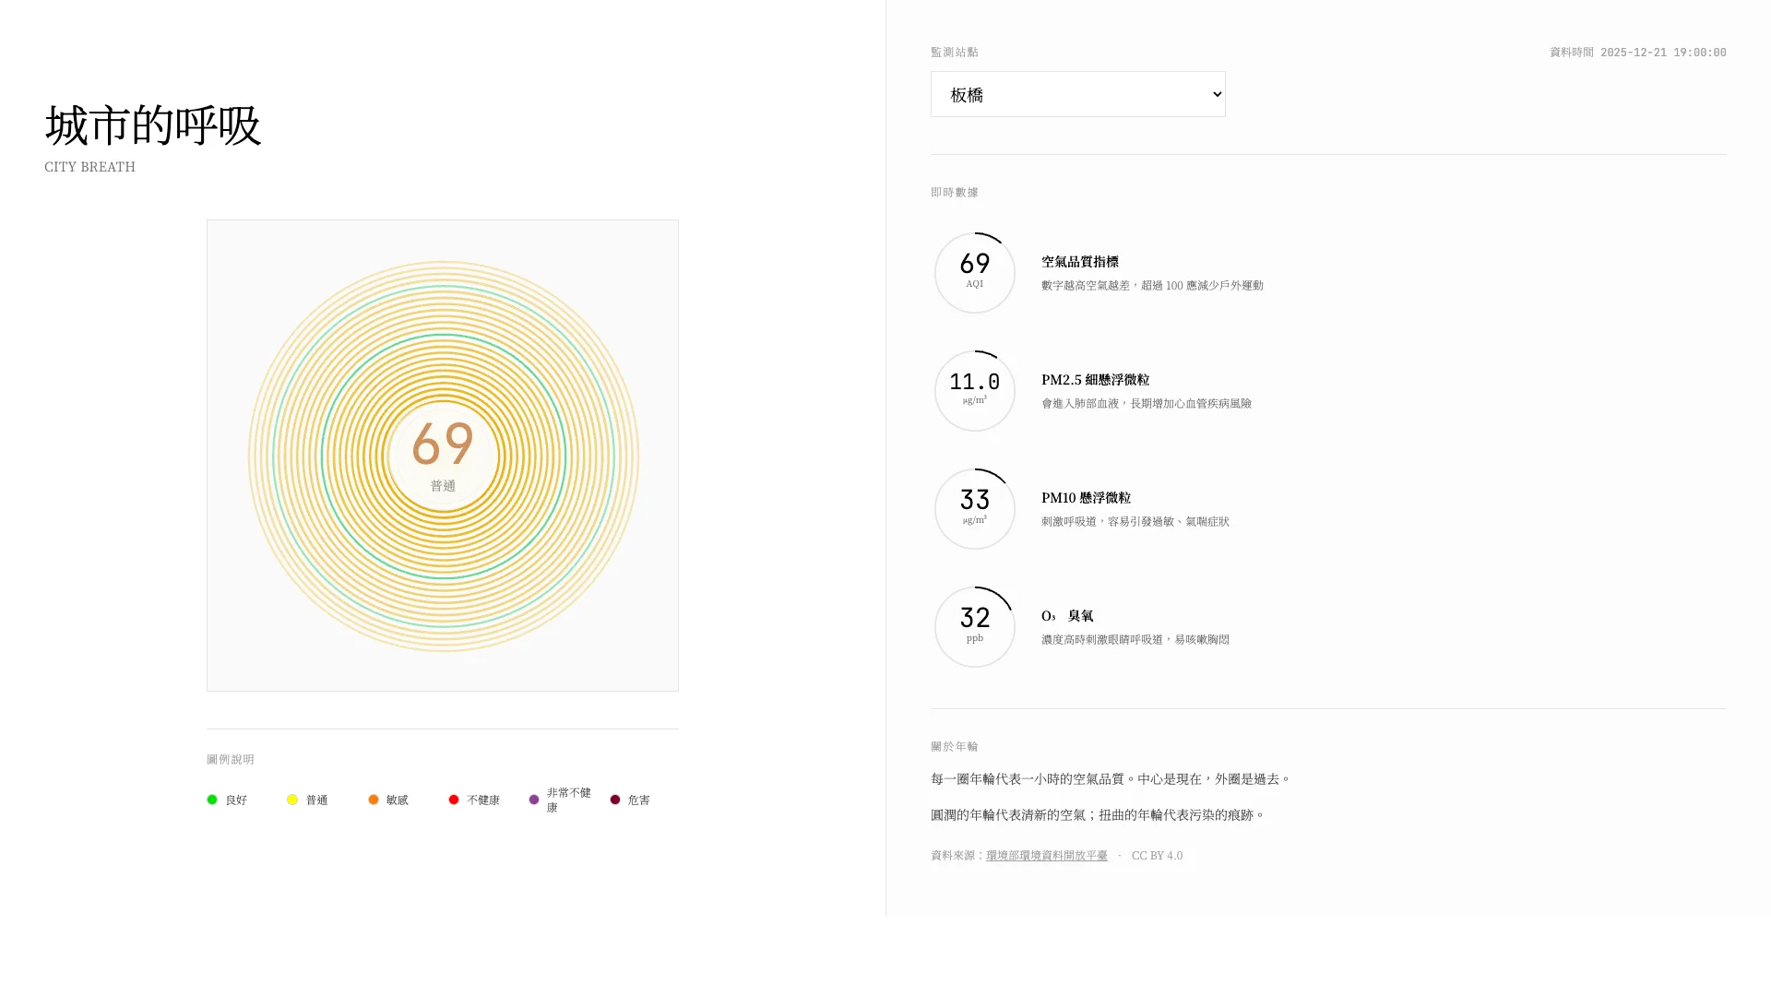Open the 環境部環境資料開放平臺 source link
The width and height of the screenshot is (1771, 996).
[x=1046, y=856]
